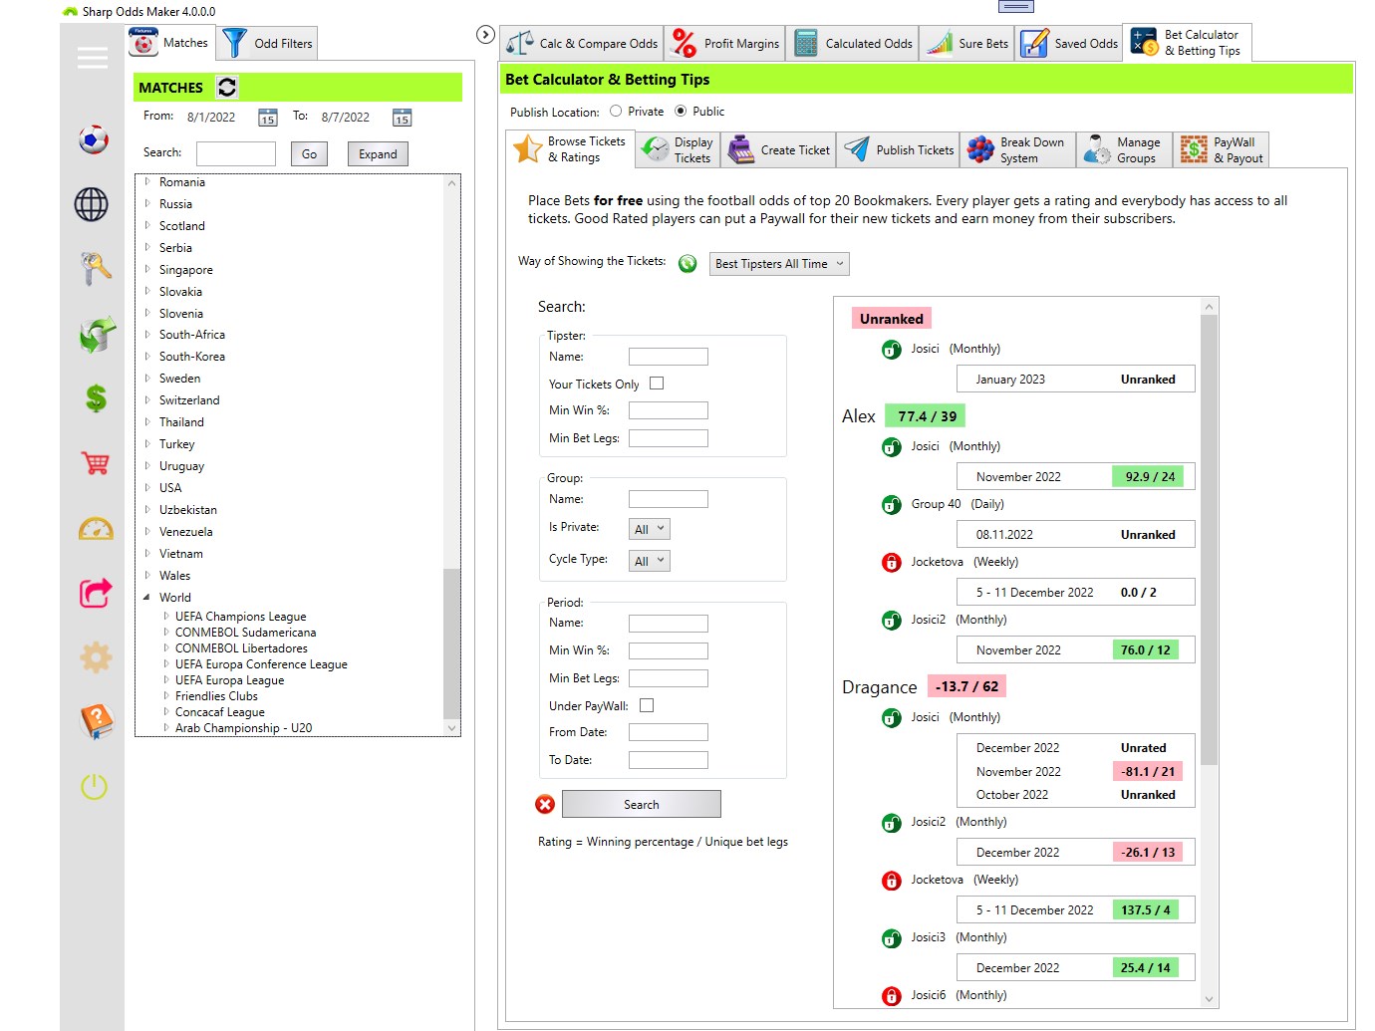Open the Publish Tickets tab
This screenshot has height=1031, width=1375.
(899, 150)
